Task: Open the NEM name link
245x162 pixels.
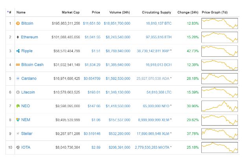Action: 26,120
